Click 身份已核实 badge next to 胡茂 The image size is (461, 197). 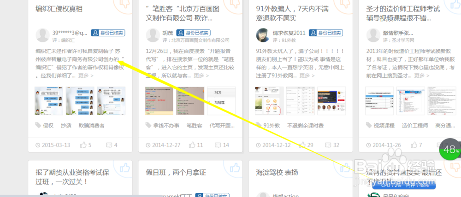point(194,33)
